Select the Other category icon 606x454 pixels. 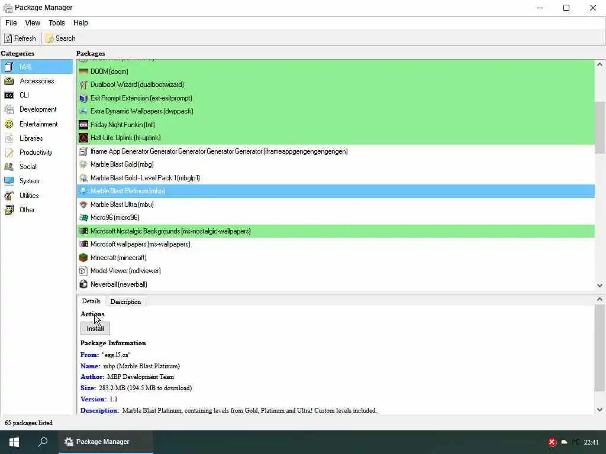[x=9, y=210]
